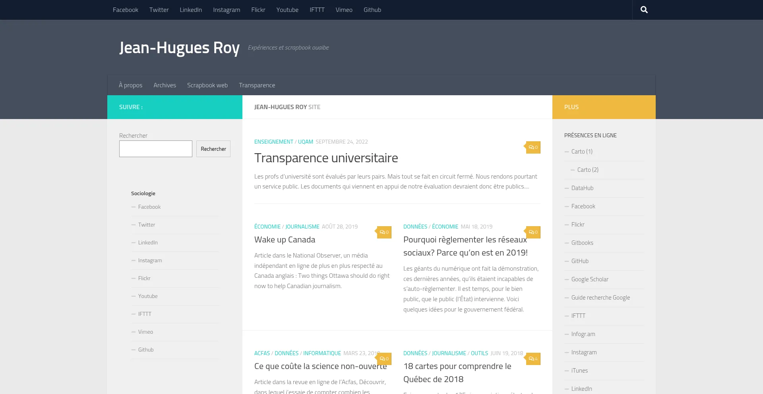
Task: Open the À propos menu item
Action: coord(130,85)
